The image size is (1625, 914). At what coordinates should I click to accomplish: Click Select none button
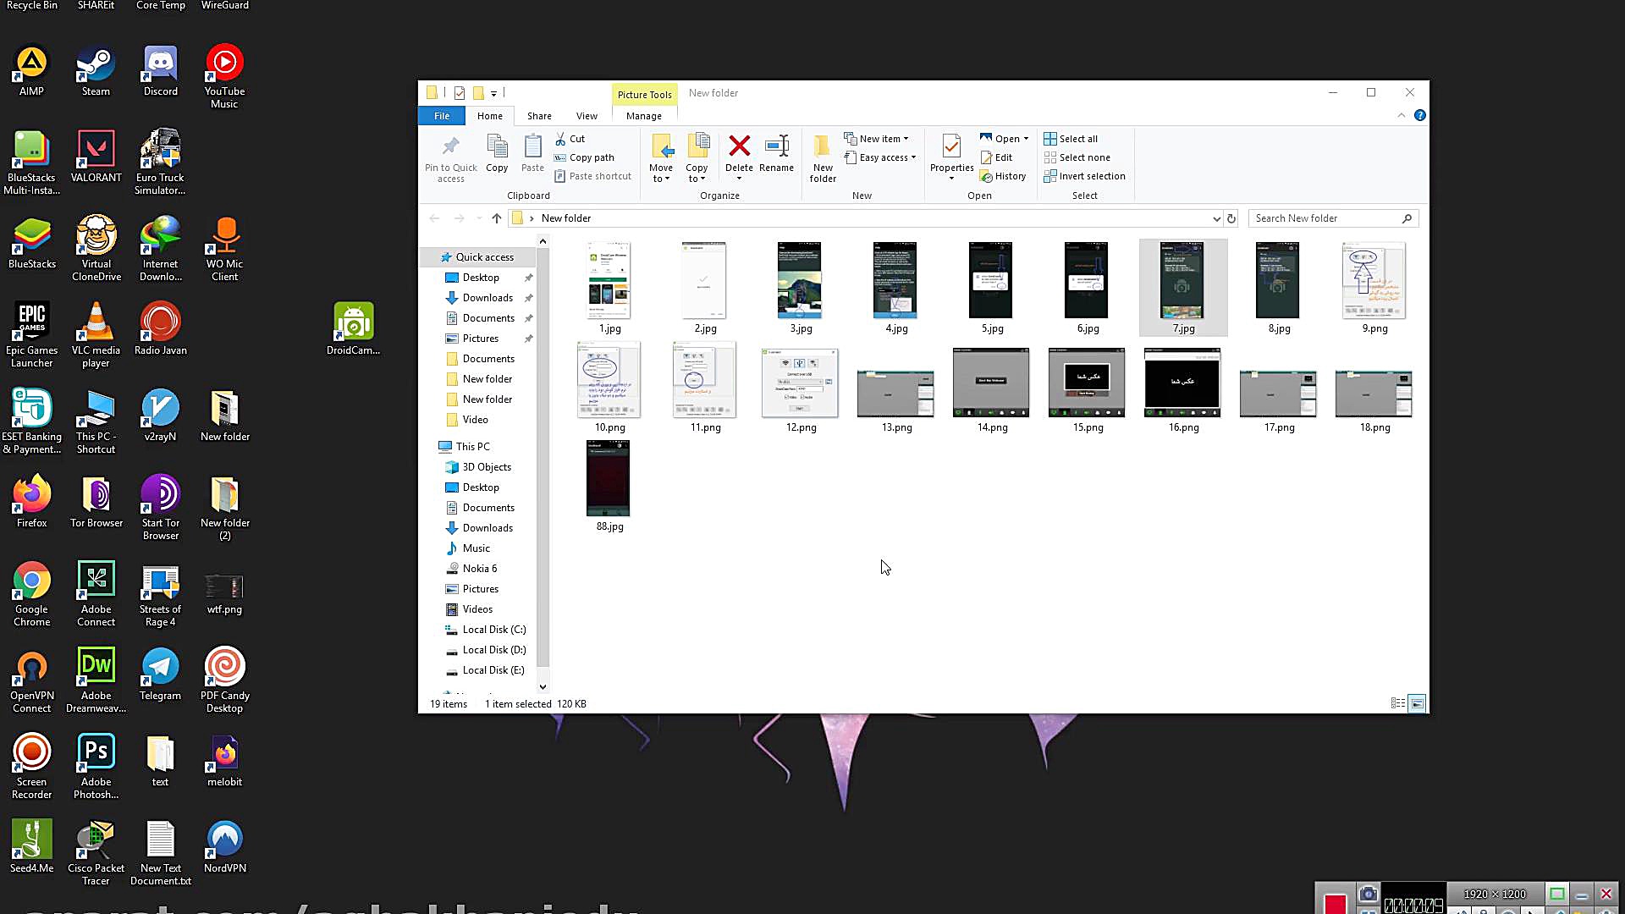pyautogui.click(x=1084, y=157)
